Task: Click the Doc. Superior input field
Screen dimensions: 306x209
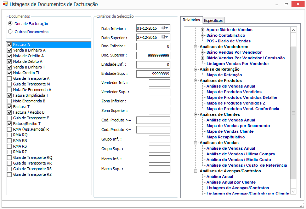Action: [x=153, y=55]
